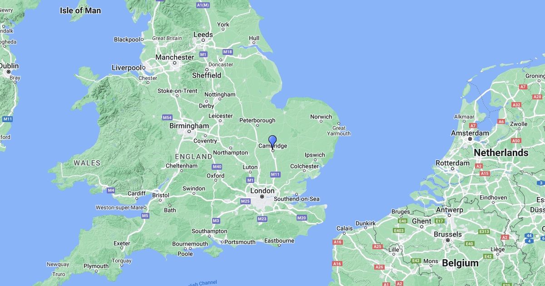Click the M40 shield north of Oxford
The image size is (545, 286).
(217, 167)
